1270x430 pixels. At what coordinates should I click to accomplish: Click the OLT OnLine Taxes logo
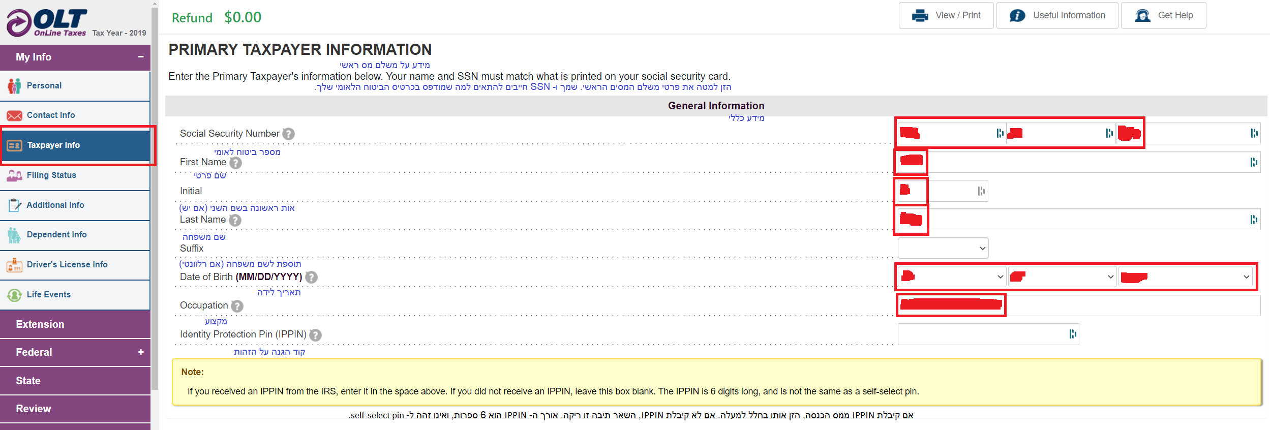47,23
